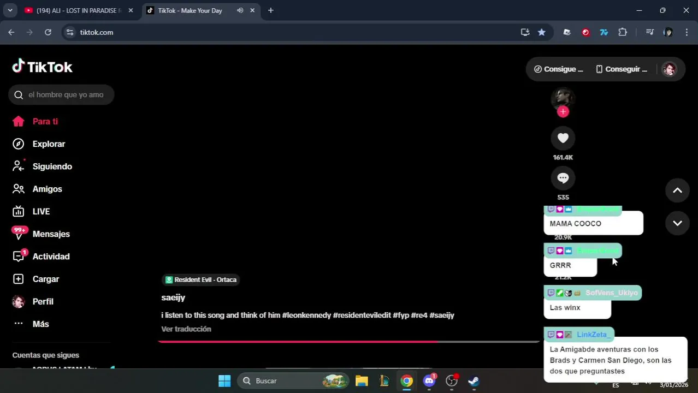698x393 pixels.
Task: Close the TikTok browser tab
Action: [x=252, y=10]
